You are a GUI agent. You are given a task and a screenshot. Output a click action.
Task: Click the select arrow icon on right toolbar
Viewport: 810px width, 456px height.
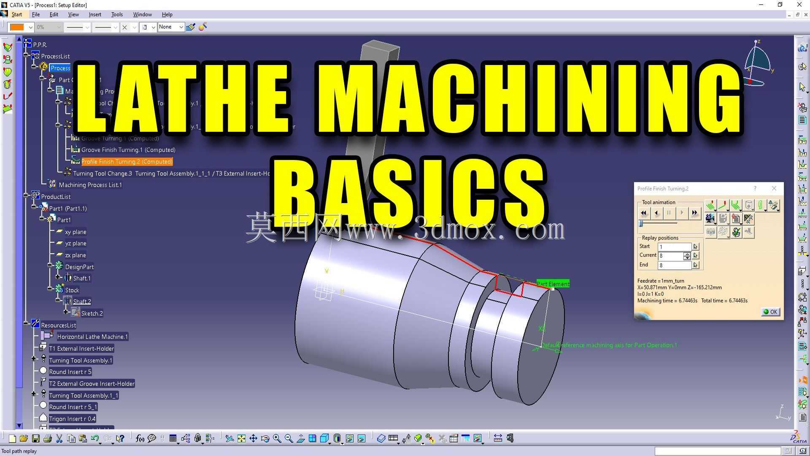[x=802, y=87]
